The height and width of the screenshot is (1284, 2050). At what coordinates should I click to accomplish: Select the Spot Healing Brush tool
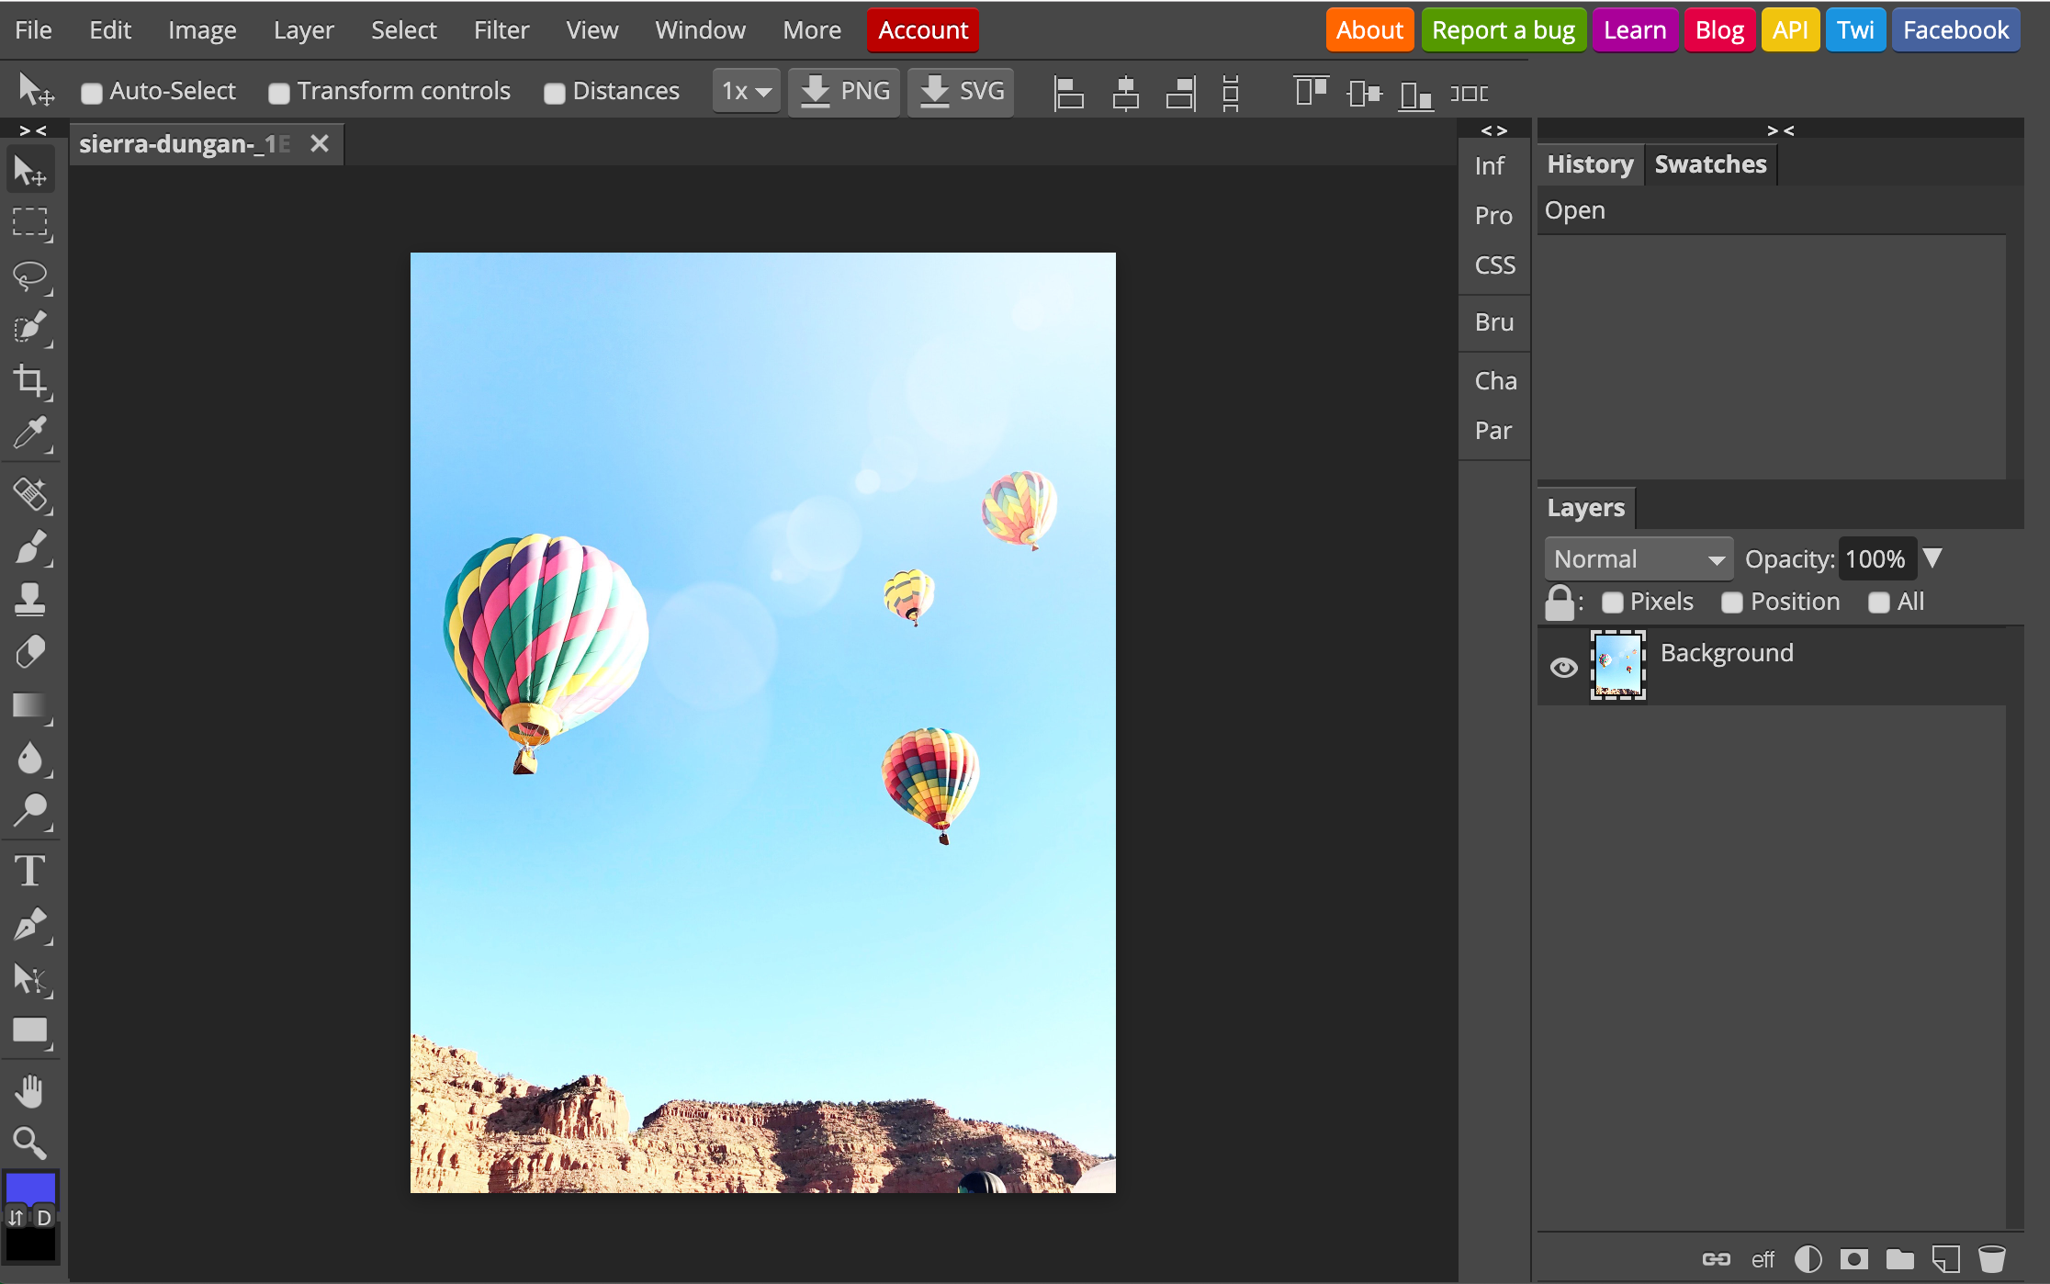click(30, 494)
